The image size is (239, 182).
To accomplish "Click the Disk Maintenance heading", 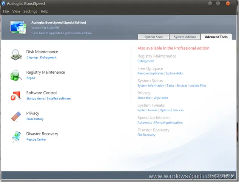I will click(42, 52).
